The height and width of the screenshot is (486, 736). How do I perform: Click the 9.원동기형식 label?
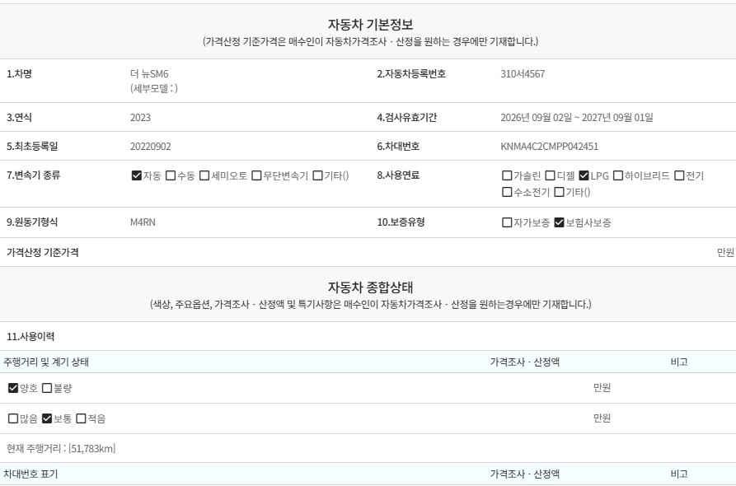[32, 222]
